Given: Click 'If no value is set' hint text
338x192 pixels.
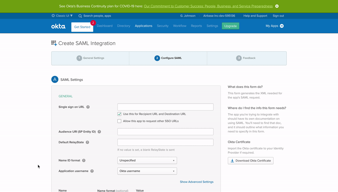Looking at the screenshot, I should tap(146, 150).
